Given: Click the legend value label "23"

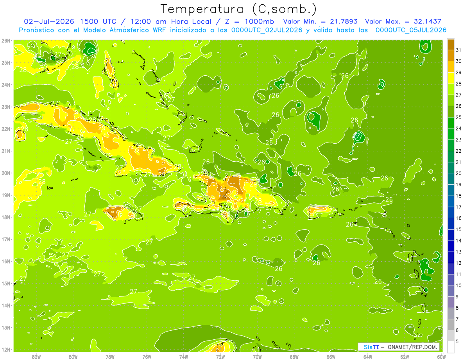Looking at the screenshot, I should (459, 140).
